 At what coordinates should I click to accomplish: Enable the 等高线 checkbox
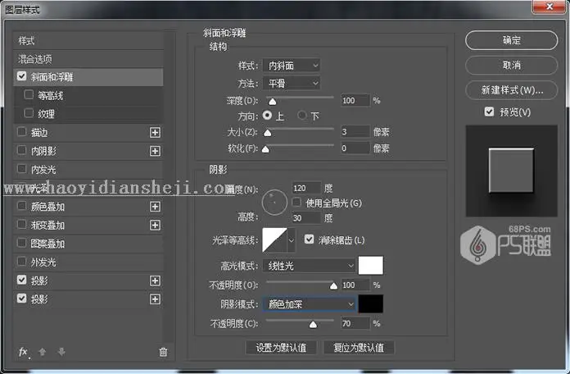(x=29, y=94)
